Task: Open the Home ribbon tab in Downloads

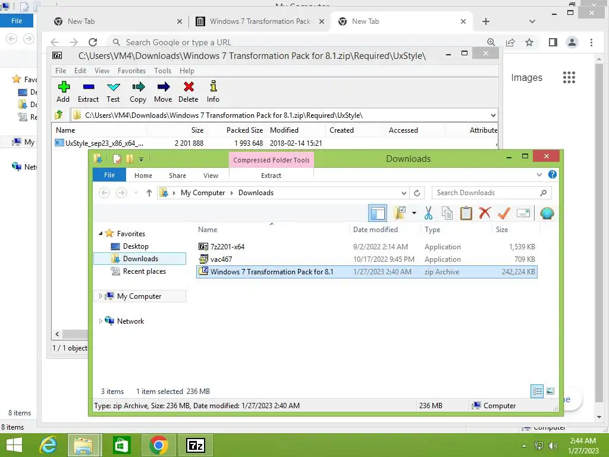Action: point(143,176)
